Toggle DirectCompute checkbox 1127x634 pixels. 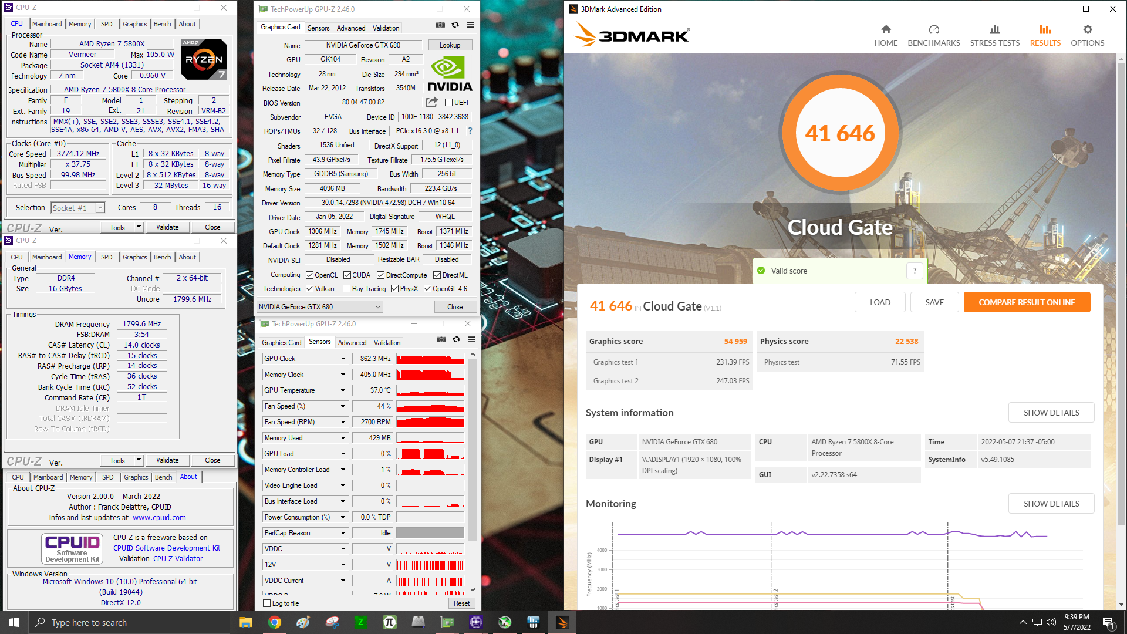pyautogui.click(x=380, y=275)
